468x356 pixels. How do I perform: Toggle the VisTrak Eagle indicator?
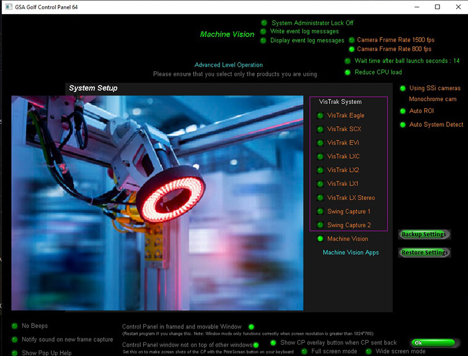tap(320, 115)
